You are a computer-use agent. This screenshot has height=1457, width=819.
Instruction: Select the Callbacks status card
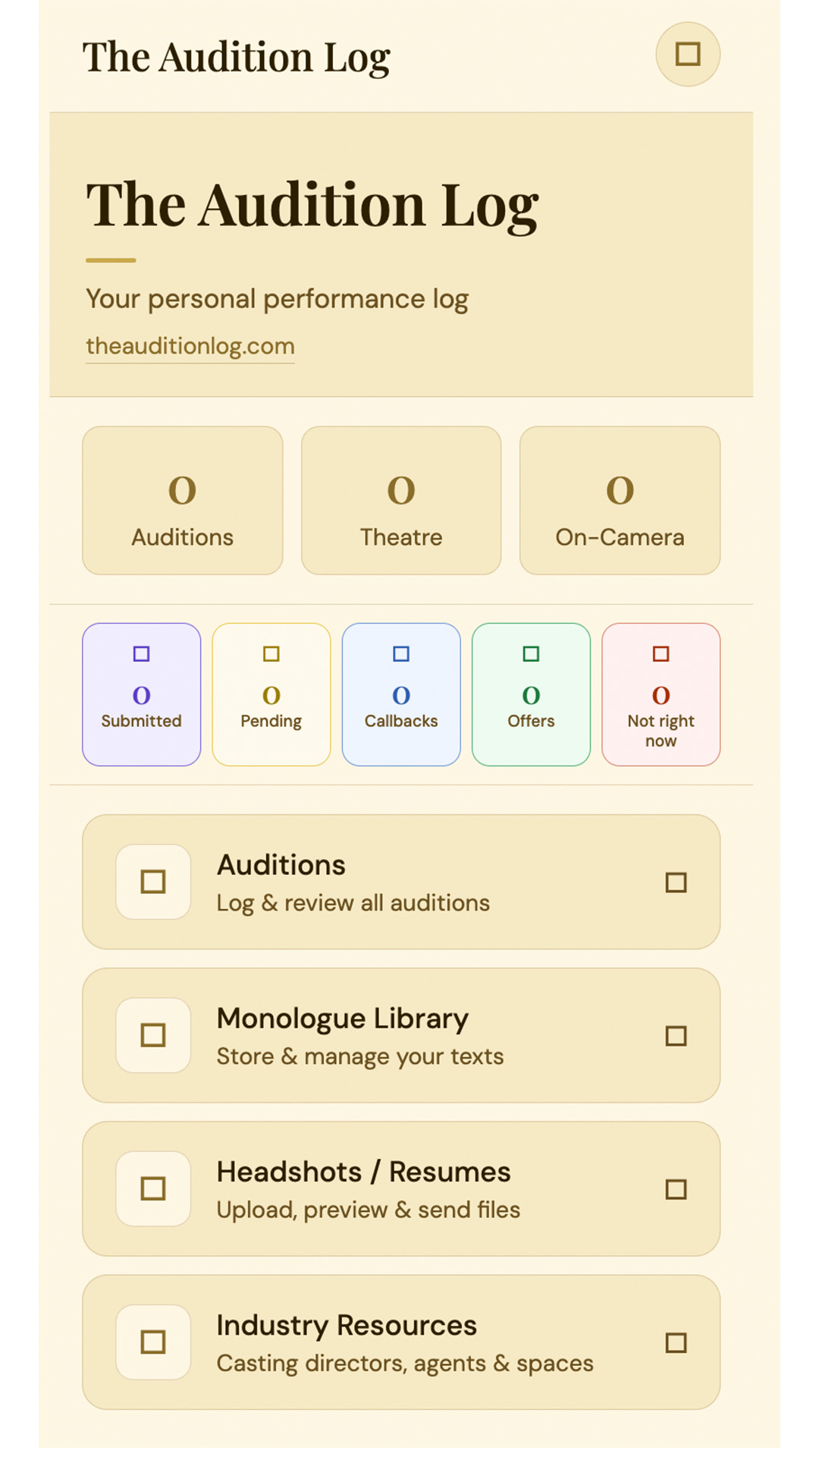click(x=401, y=694)
